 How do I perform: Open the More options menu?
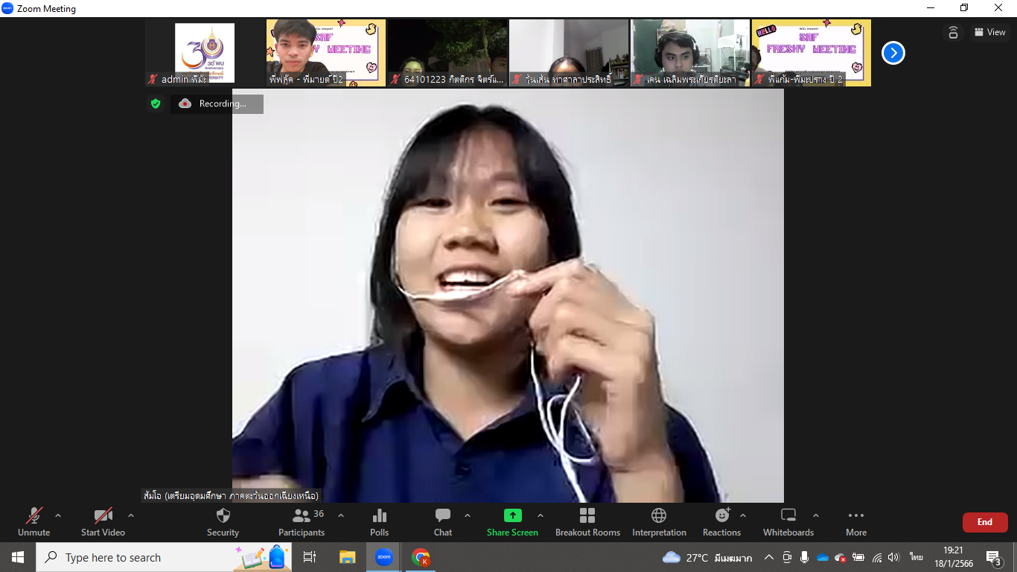click(x=856, y=515)
